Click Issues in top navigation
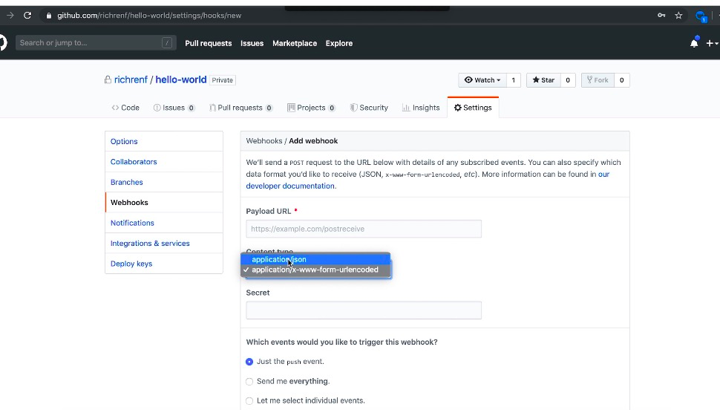Screen dimensions: 720x410 click(252, 43)
